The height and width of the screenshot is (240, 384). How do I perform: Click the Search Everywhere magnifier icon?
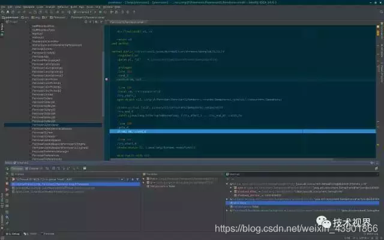(x=382, y=12)
